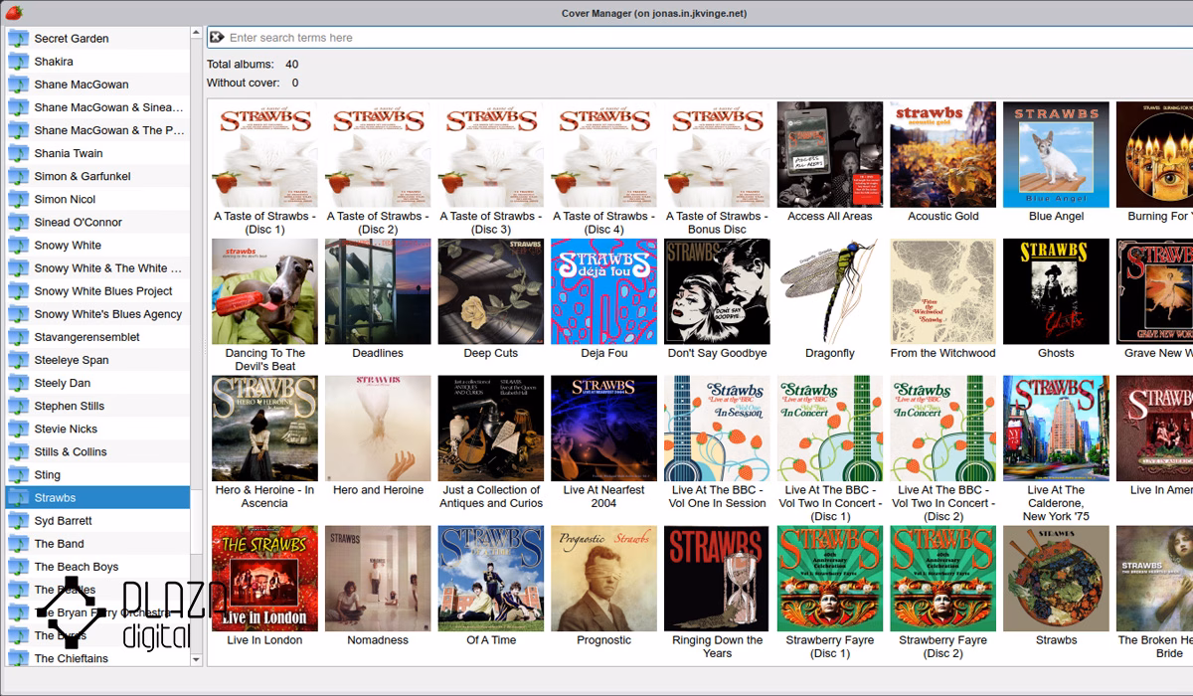The width and height of the screenshot is (1193, 696).
Task: Select Shane MacGowan in the artist list
Action: pyautogui.click(x=97, y=85)
